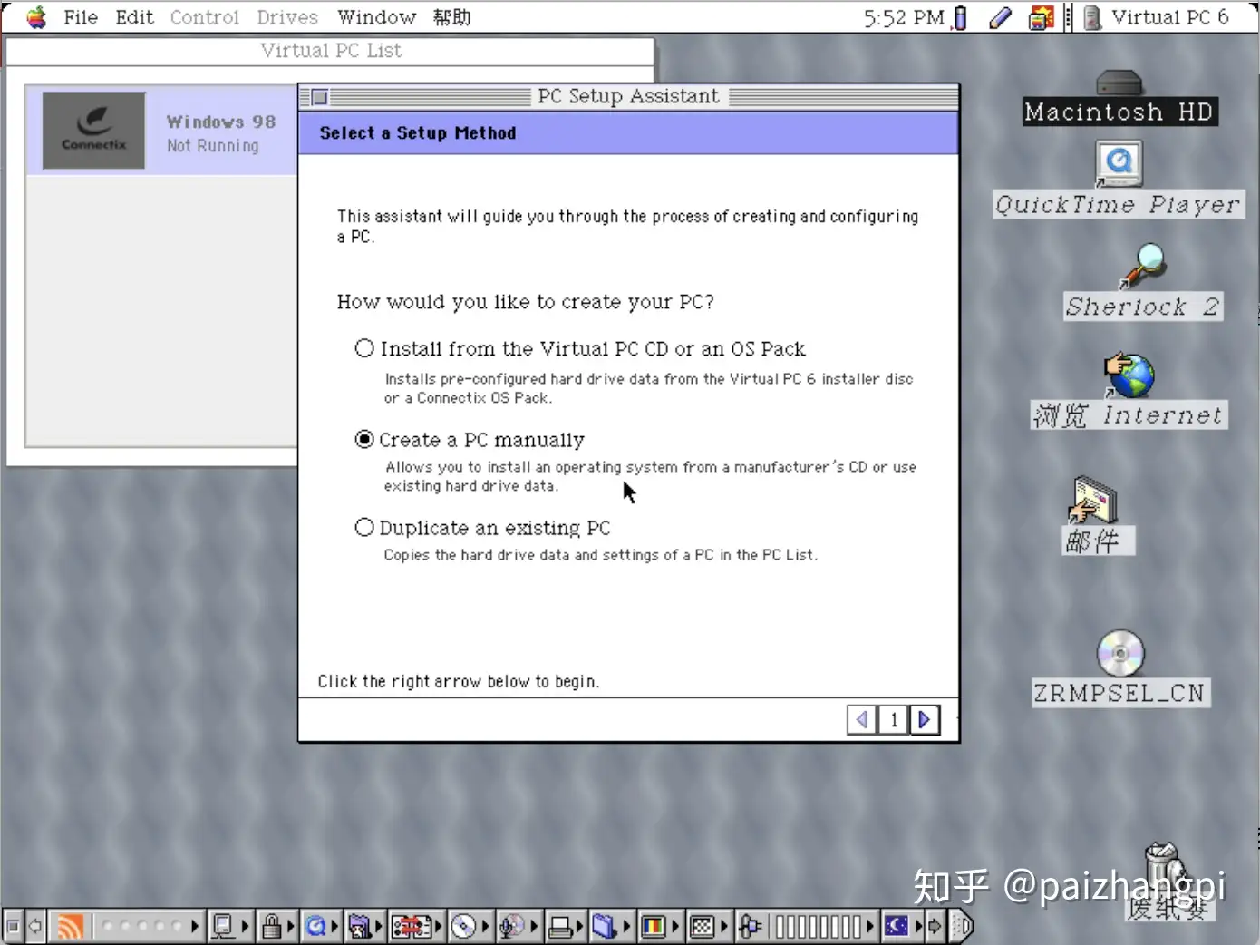Open sound source microphone module
This screenshot has width=1260, height=945.
click(x=511, y=926)
